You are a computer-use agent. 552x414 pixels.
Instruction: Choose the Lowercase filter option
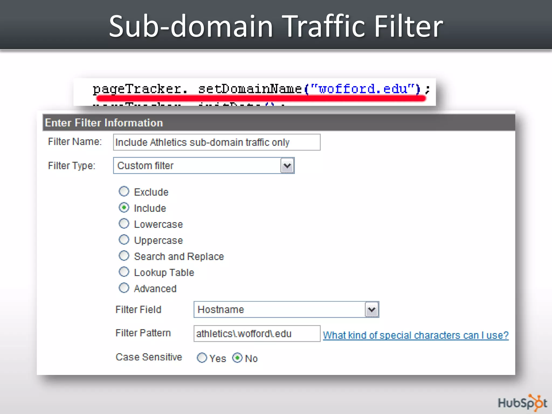(124, 223)
